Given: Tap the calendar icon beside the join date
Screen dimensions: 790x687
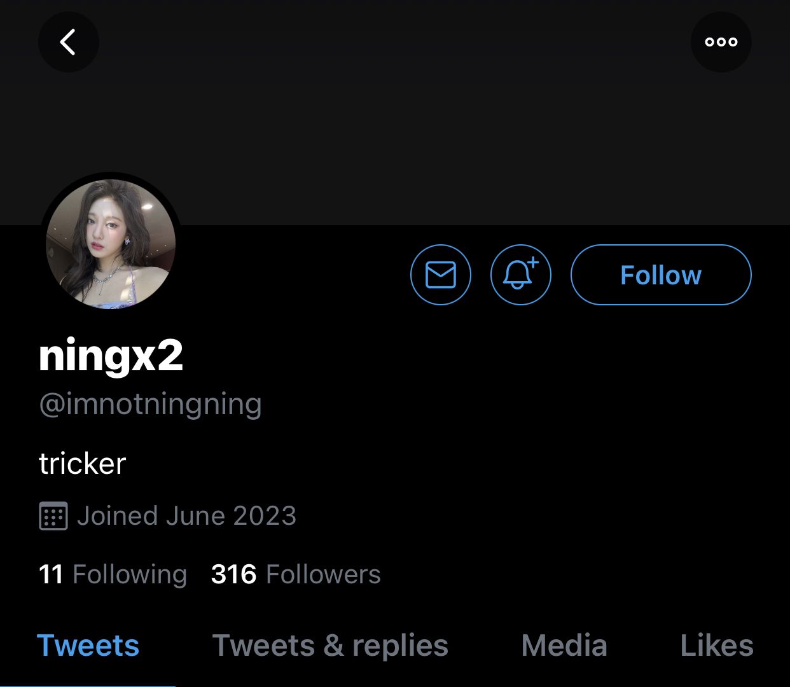Looking at the screenshot, I should pos(53,516).
